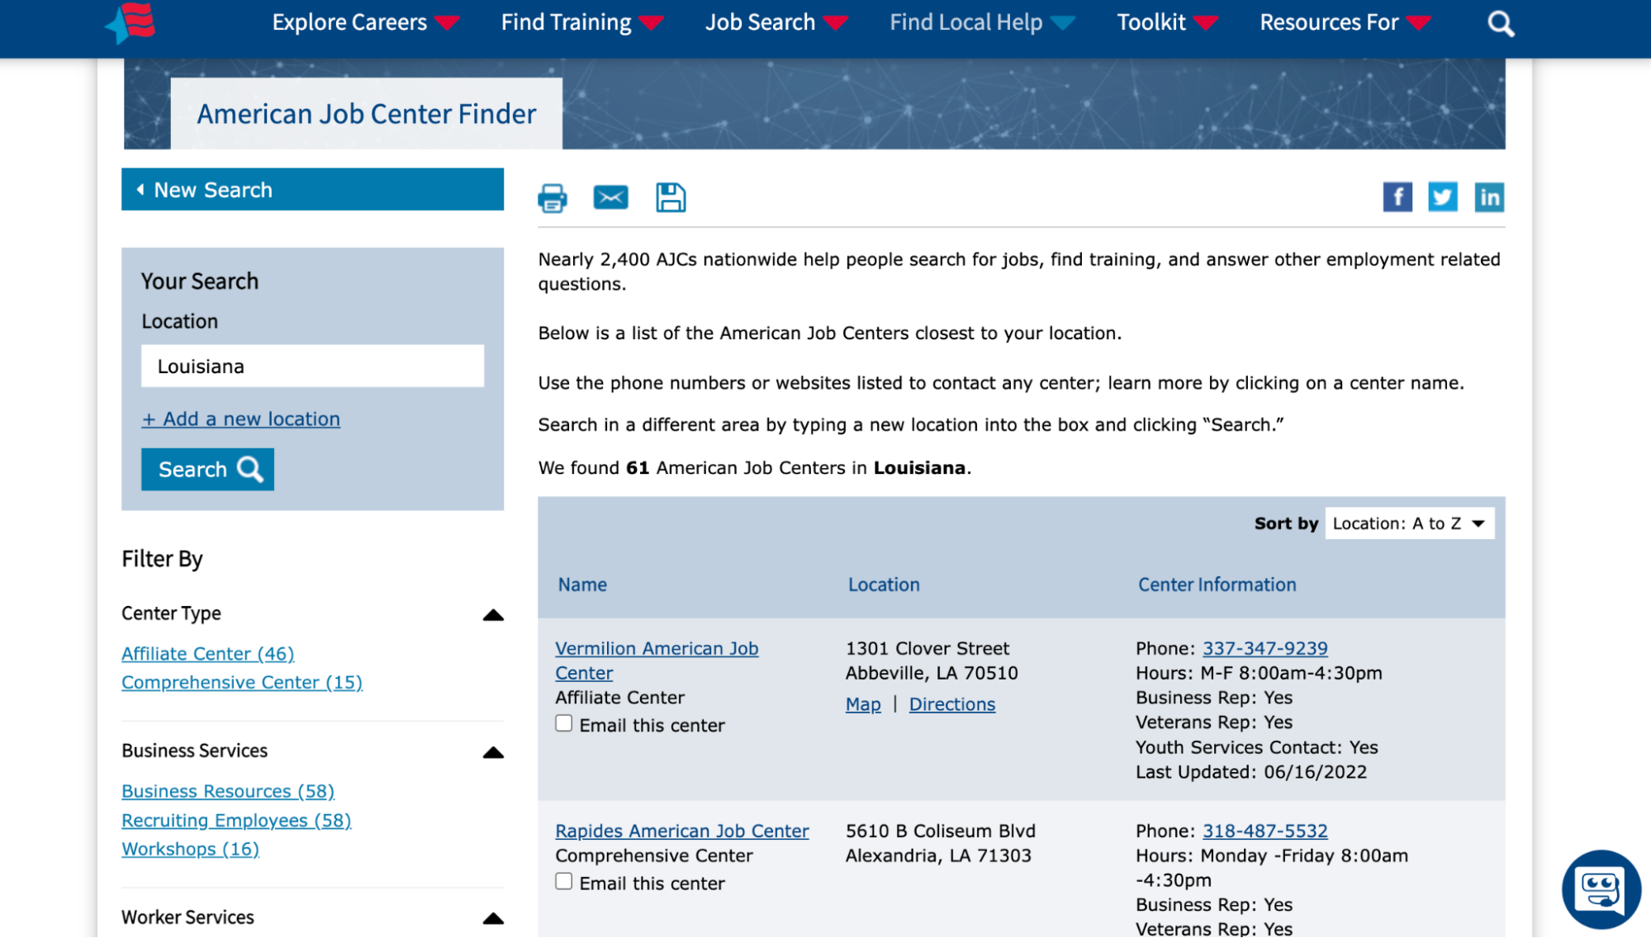Screen dimensions: 1651x938
Task: Click the print page icon
Action: [x=552, y=198]
